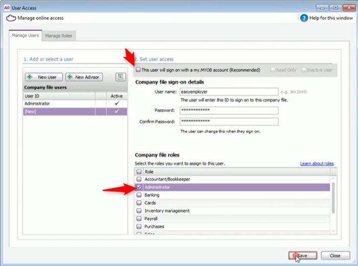Screen dimensions: 358x266
Task: Add a New User
Action: [x=44, y=77]
